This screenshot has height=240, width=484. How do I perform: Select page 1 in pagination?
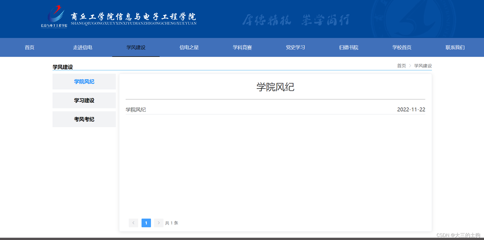[146, 223]
